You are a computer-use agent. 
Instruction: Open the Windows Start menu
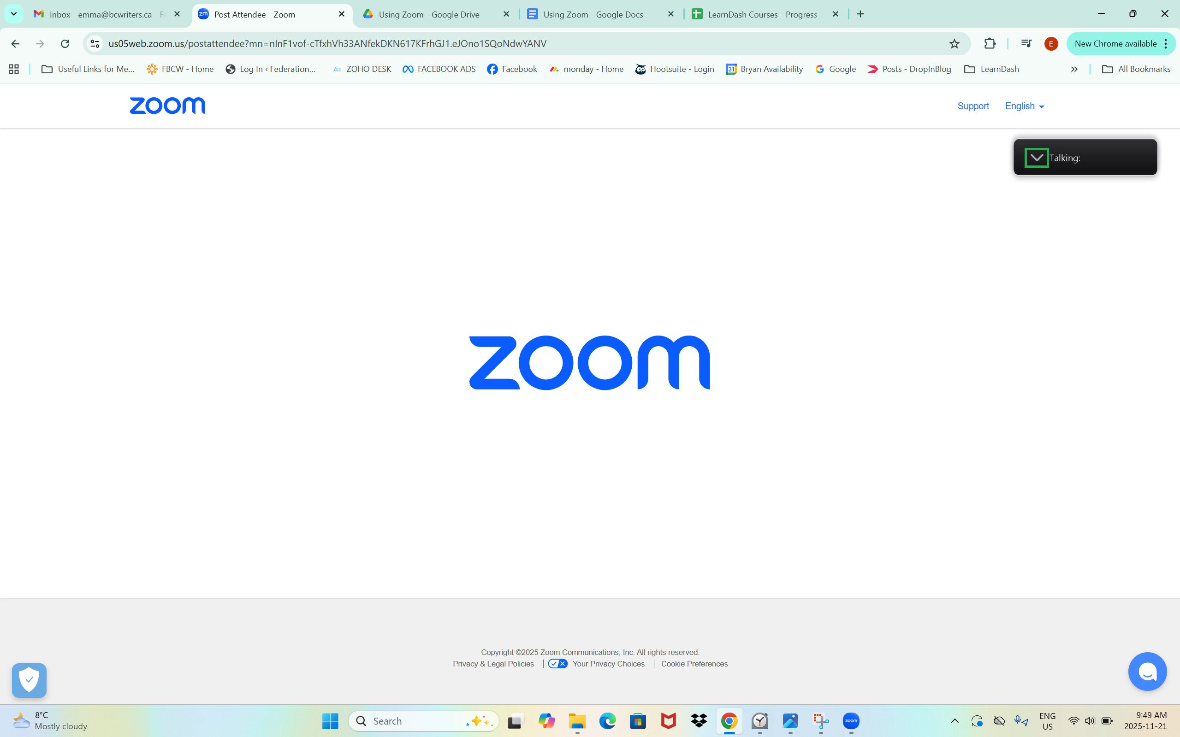330,721
